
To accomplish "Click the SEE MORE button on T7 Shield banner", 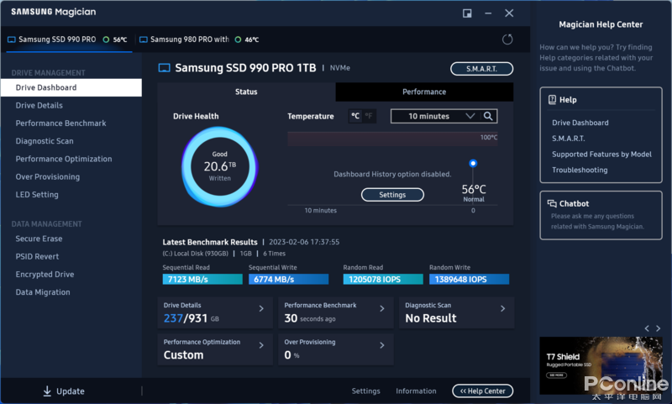I will coord(556,375).
